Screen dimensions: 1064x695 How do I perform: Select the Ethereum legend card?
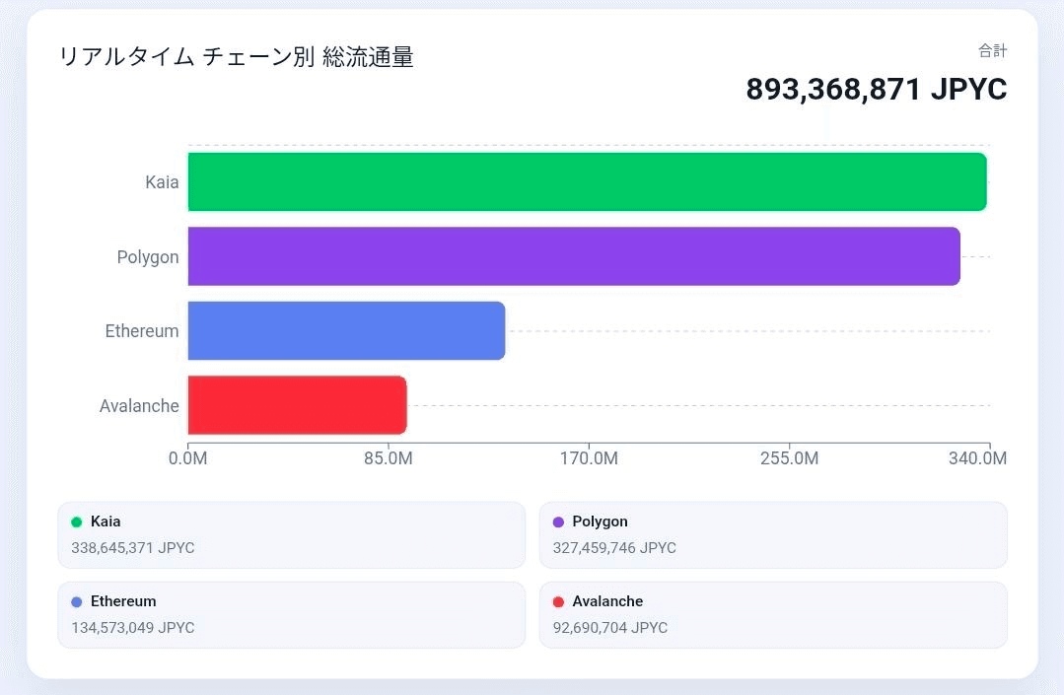292,615
